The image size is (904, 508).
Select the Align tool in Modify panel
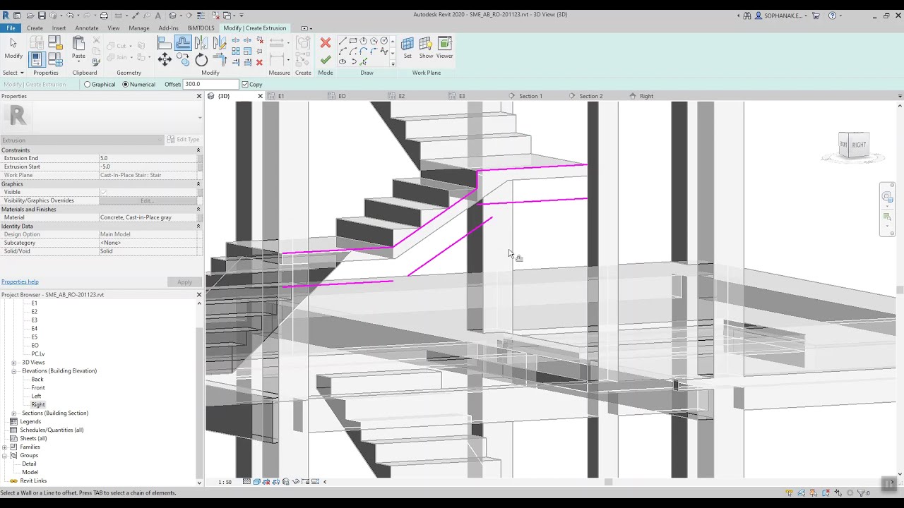(x=165, y=42)
